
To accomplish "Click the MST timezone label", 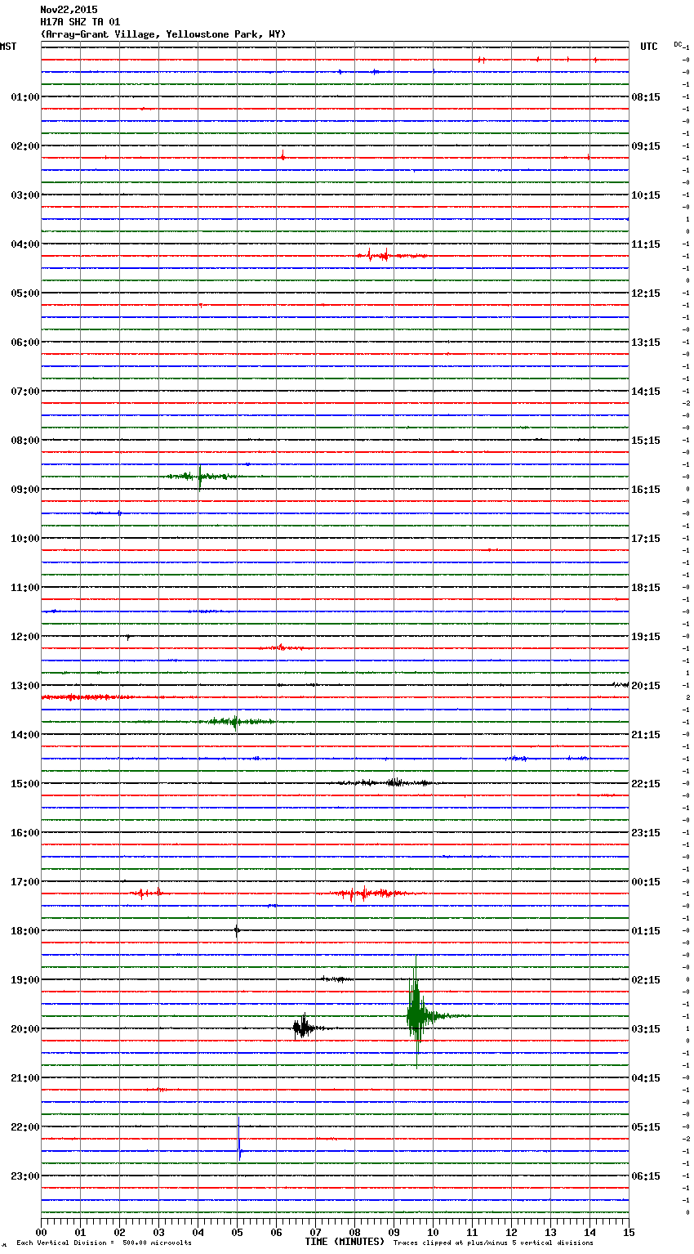I will click(x=8, y=47).
